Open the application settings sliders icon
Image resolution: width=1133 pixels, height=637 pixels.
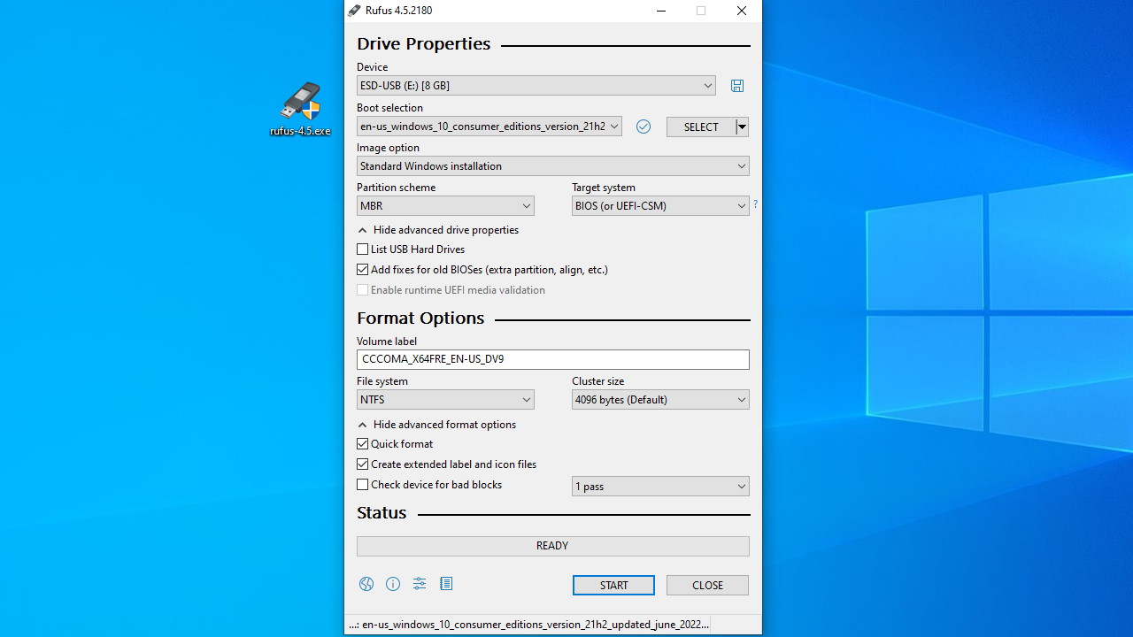[x=420, y=584]
